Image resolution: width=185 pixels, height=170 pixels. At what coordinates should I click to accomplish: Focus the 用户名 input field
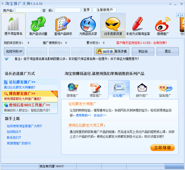(x=28, y=10)
